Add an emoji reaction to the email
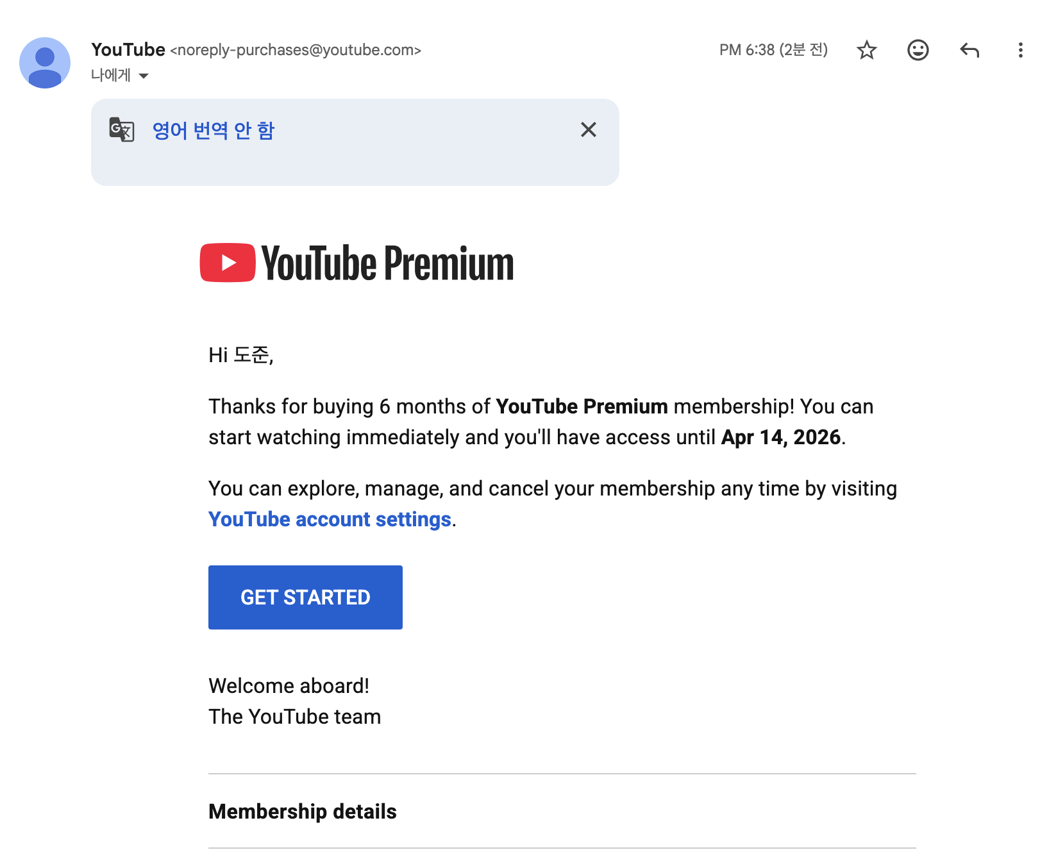The height and width of the screenshot is (850, 1040). pos(918,50)
